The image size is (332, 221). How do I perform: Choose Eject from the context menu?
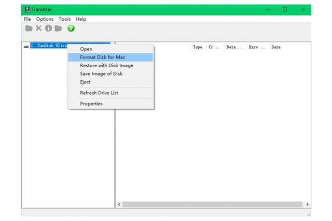point(110,82)
